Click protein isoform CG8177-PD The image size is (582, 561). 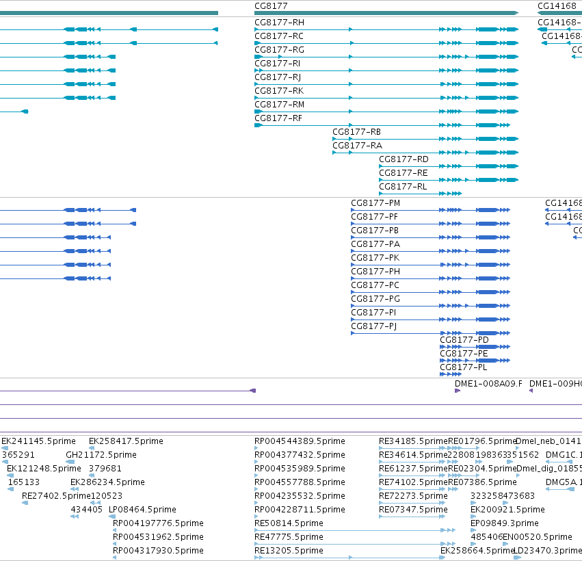pyautogui.click(x=464, y=340)
